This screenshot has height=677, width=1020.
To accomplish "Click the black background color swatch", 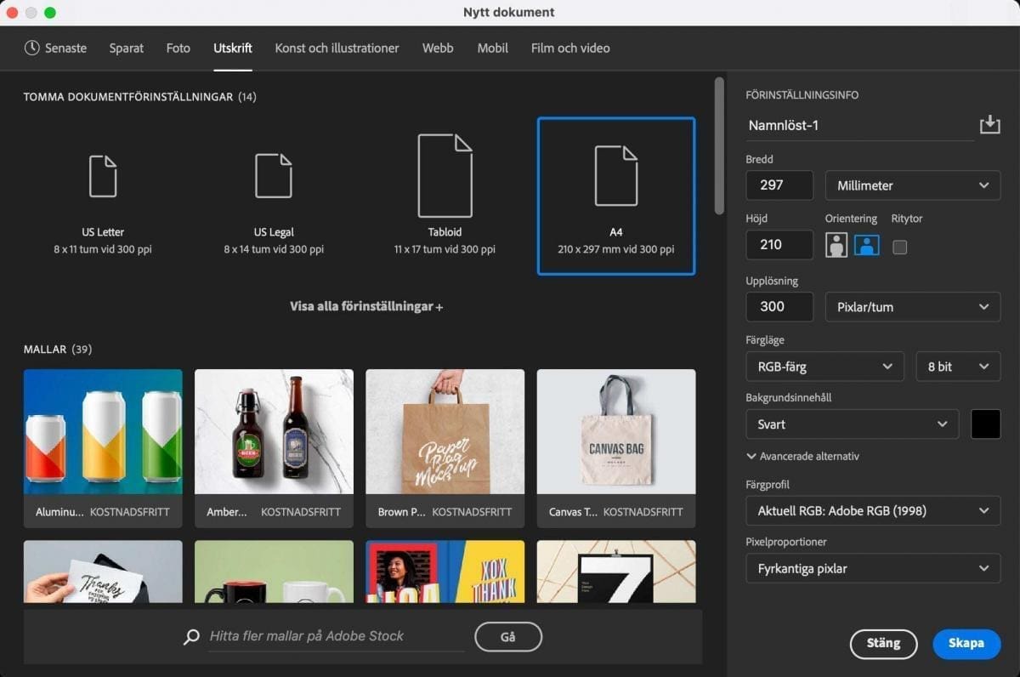I will pos(986,424).
